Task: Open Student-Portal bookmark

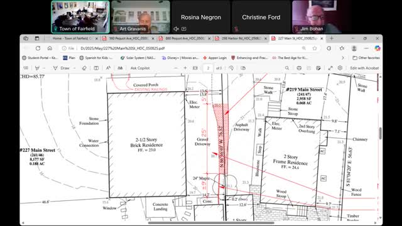Action: (40, 58)
